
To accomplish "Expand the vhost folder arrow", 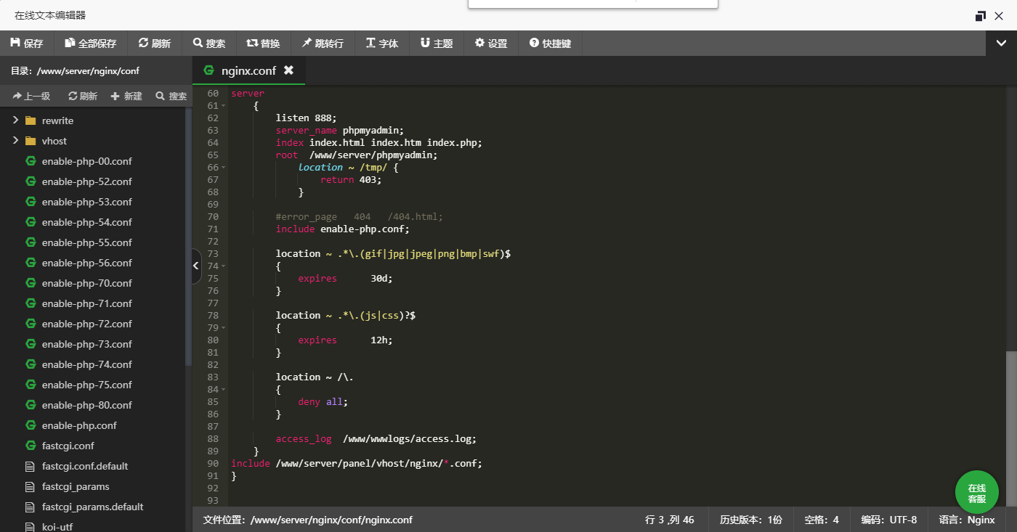I will click(x=15, y=141).
